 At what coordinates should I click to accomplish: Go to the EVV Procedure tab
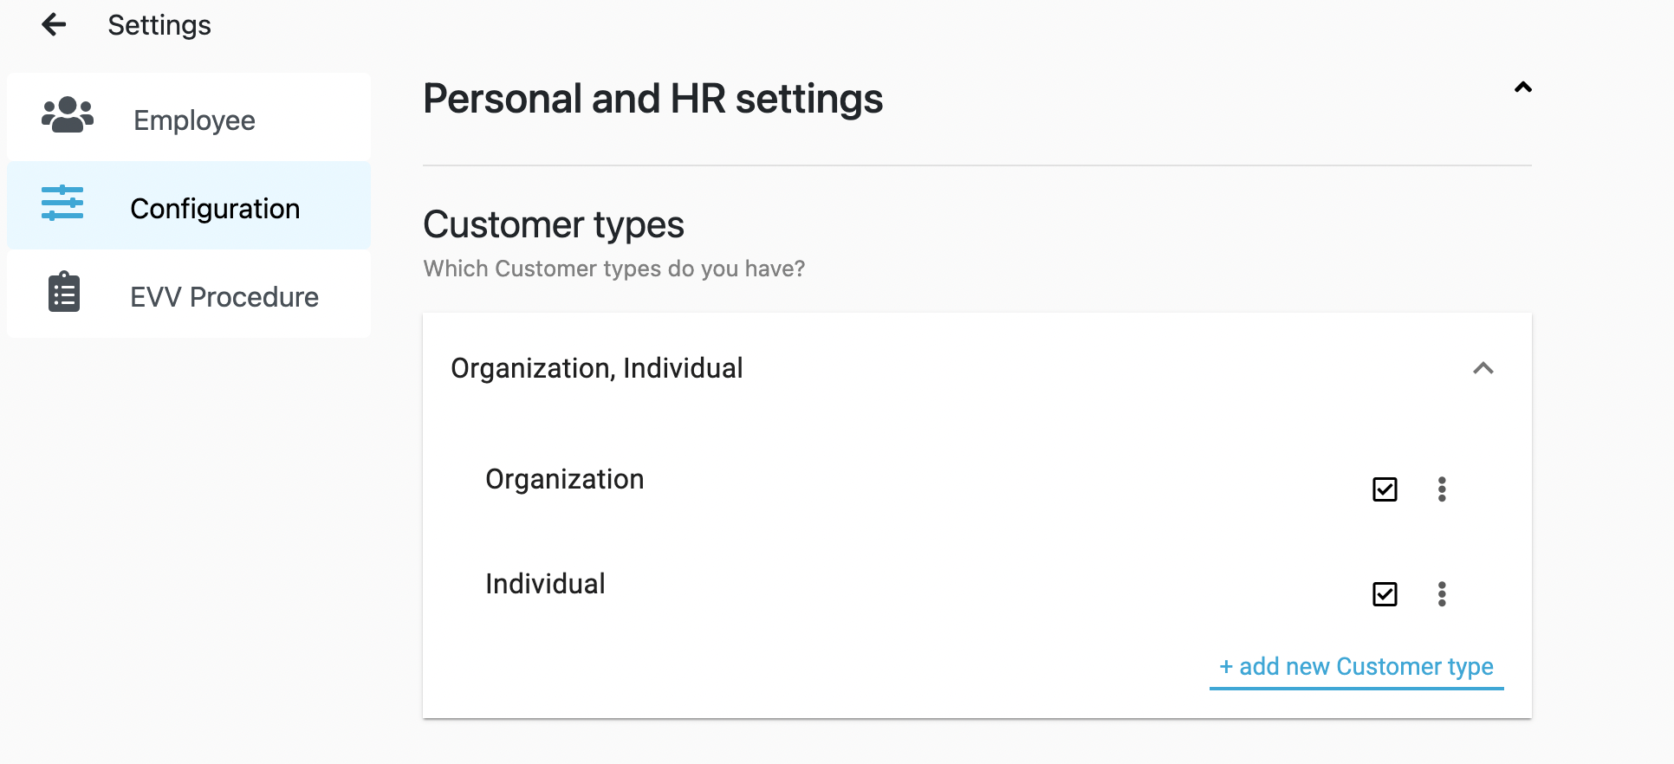pos(224,297)
